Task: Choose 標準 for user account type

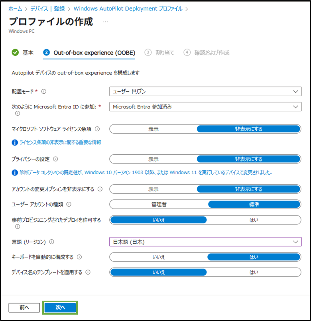Action: coord(254,204)
